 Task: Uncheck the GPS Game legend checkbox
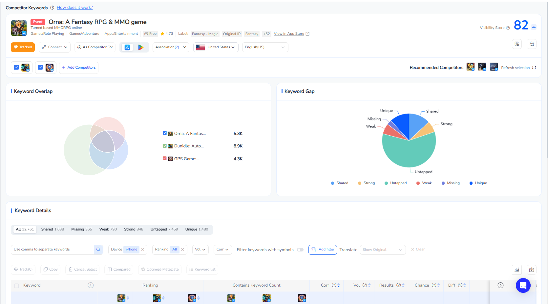(165, 159)
